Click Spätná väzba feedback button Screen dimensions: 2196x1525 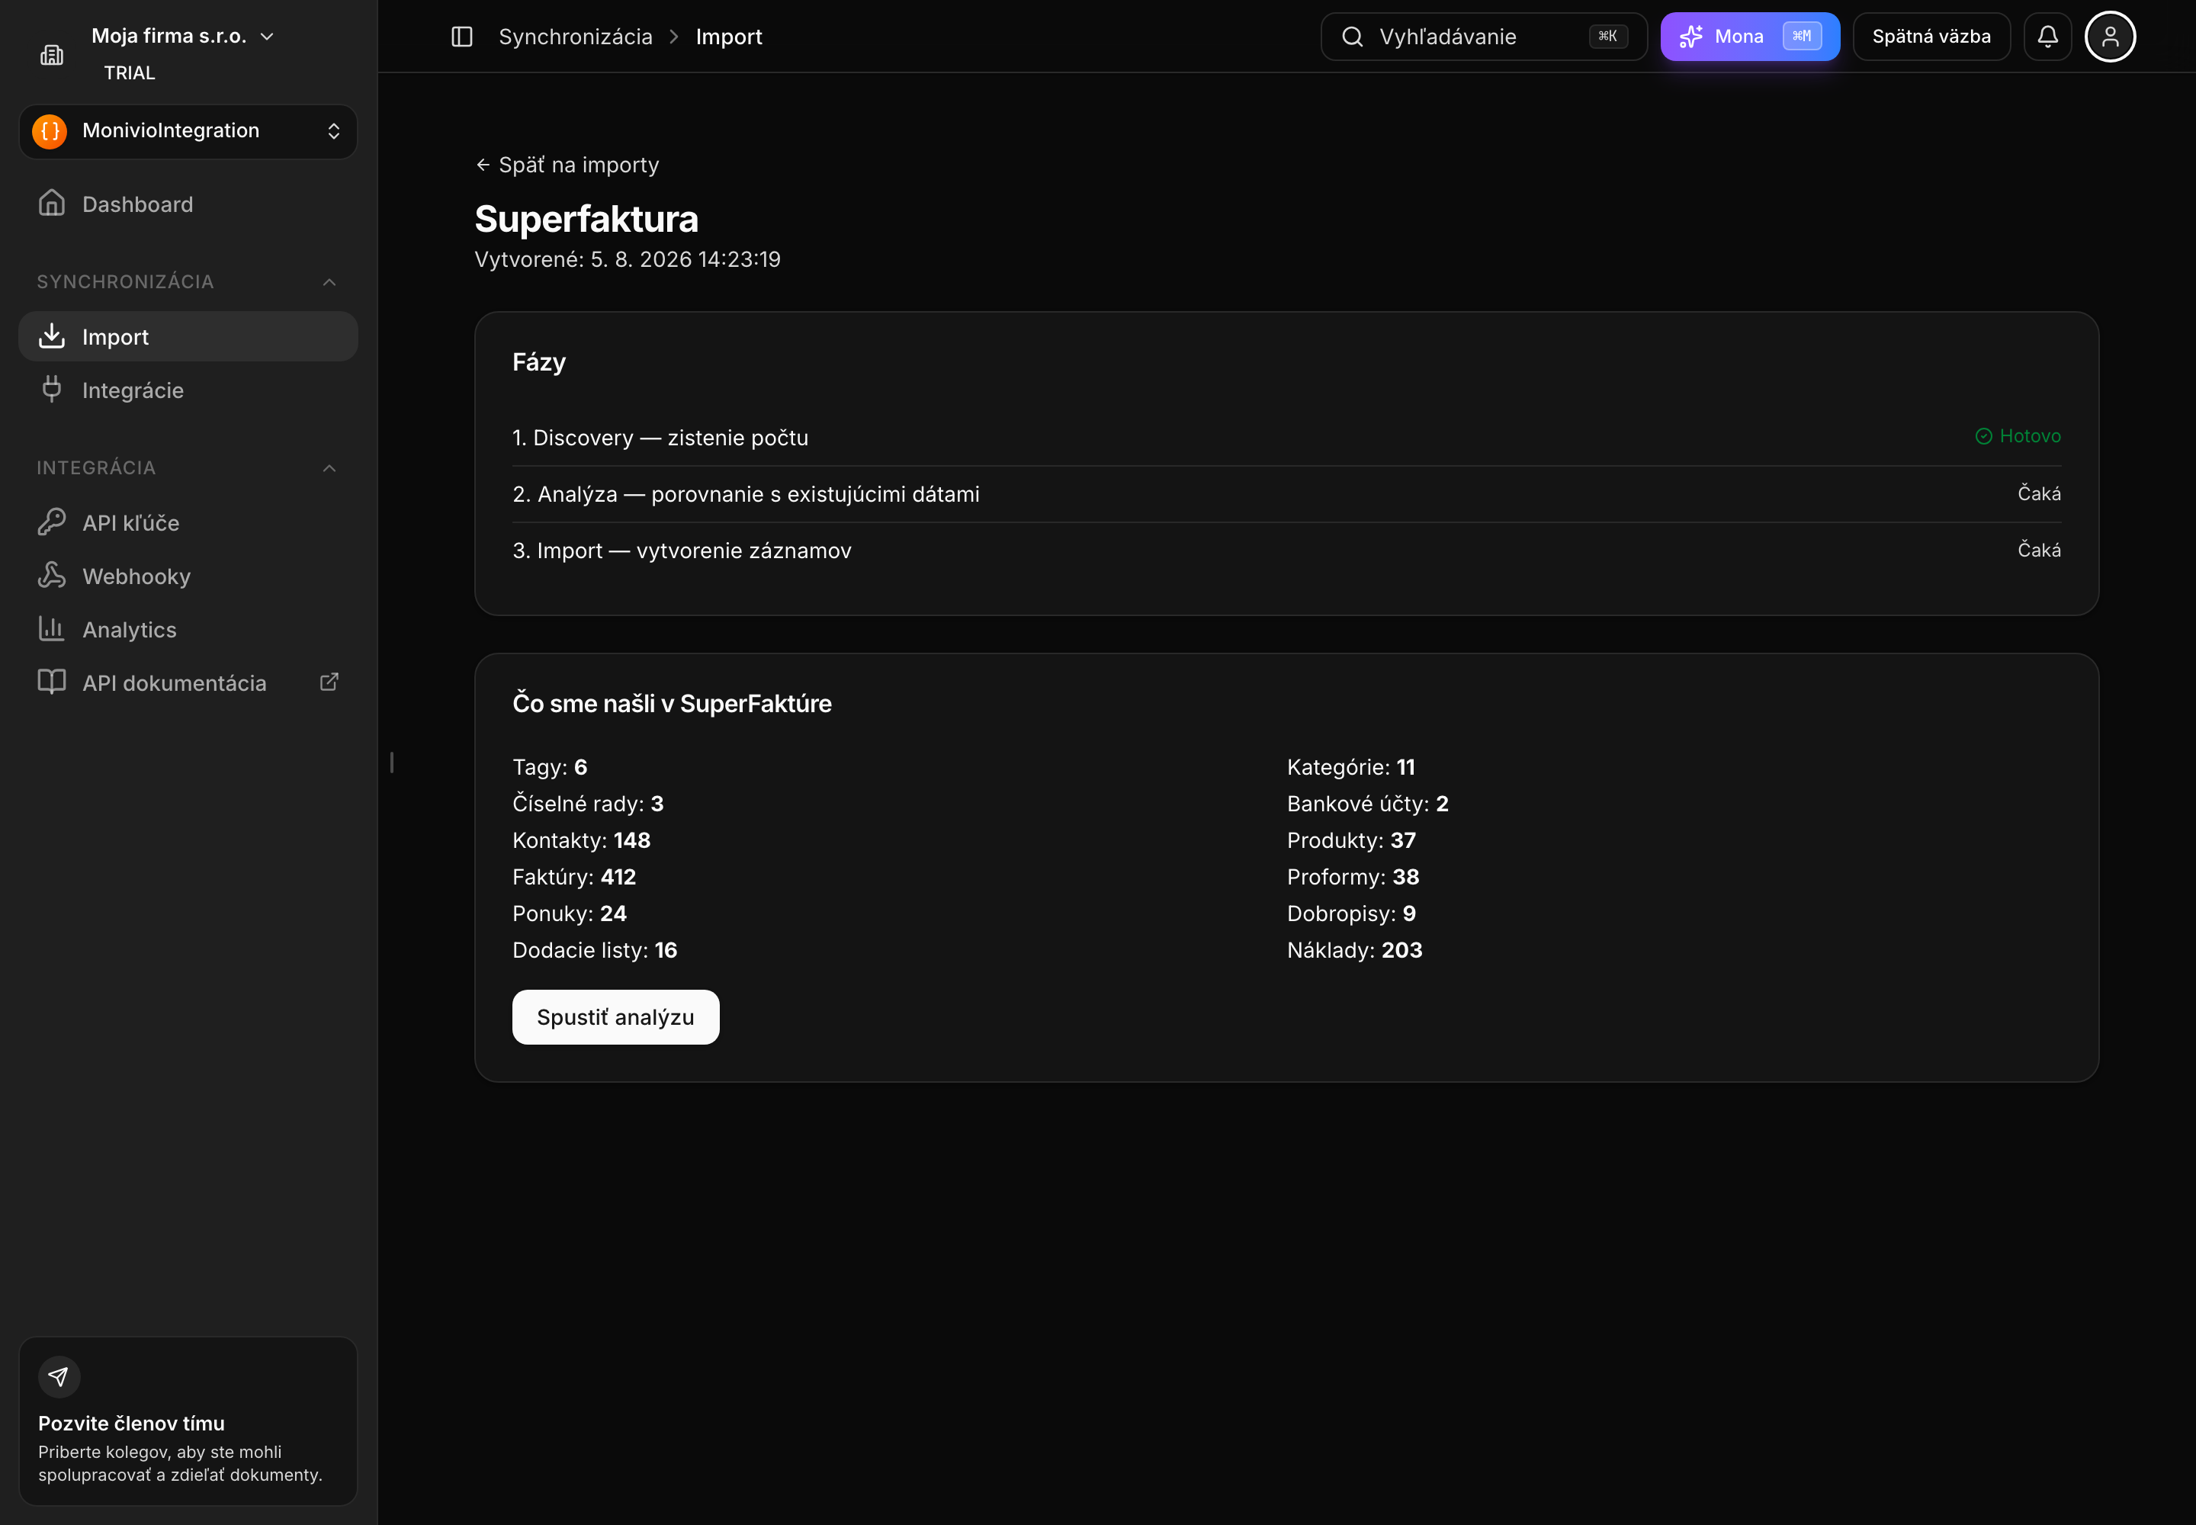pos(1931,37)
